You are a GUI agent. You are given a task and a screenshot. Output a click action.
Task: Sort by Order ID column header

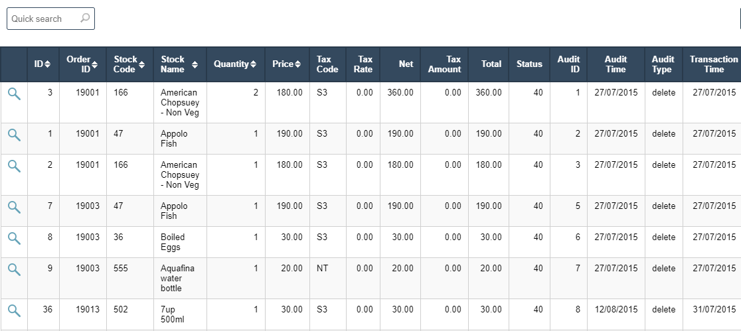82,64
